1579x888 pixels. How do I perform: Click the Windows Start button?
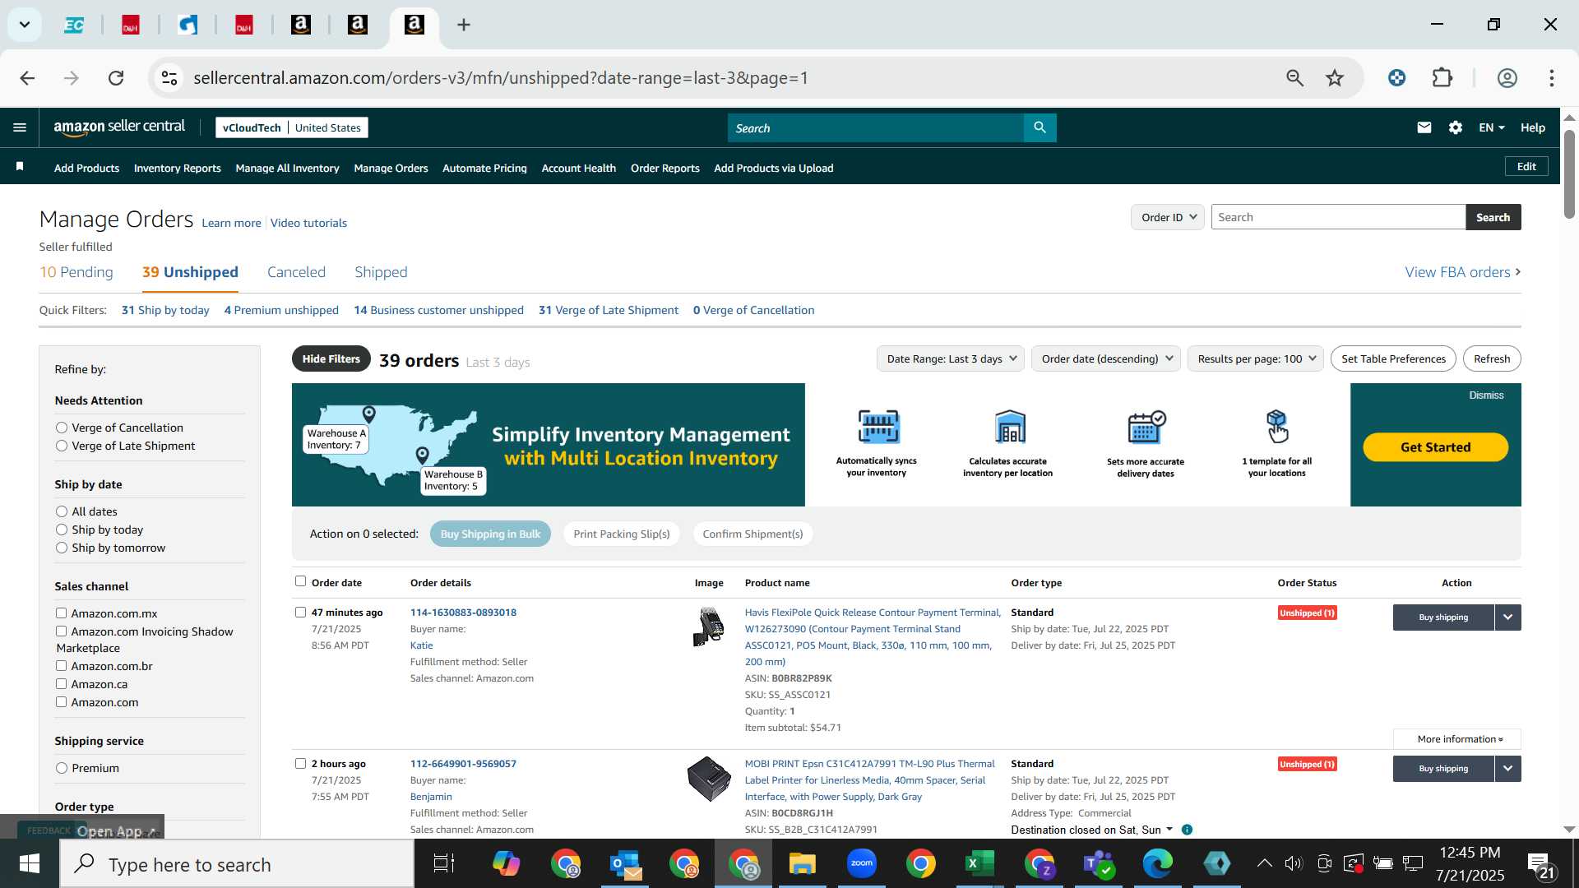[30, 864]
